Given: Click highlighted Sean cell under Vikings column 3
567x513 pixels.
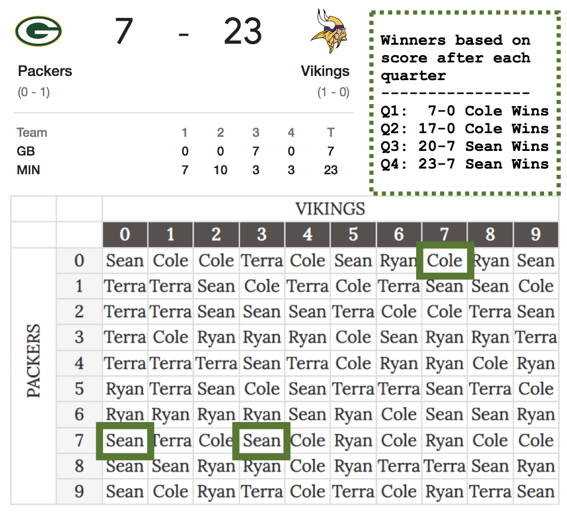Looking at the screenshot, I should pyautogui.click(x=262, y=441).
